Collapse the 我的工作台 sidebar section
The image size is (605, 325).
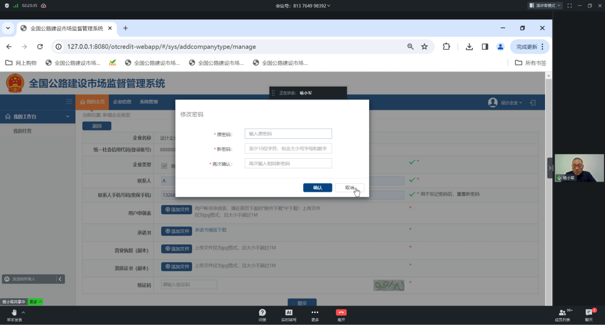coord(68,116)
